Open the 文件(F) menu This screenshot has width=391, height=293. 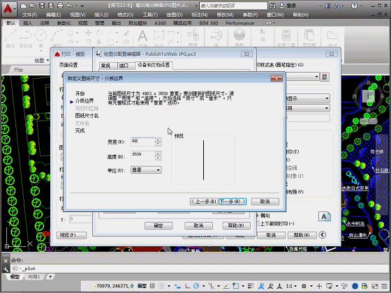(30, 15)
